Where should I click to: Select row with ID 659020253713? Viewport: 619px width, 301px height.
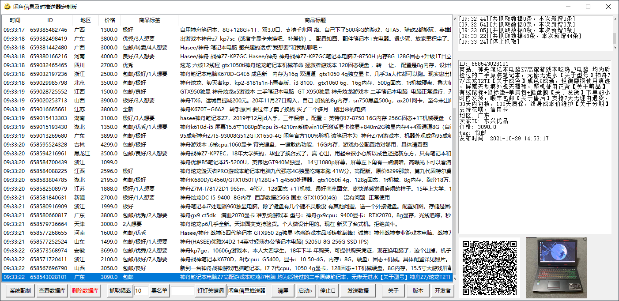(x=227, y=101)
